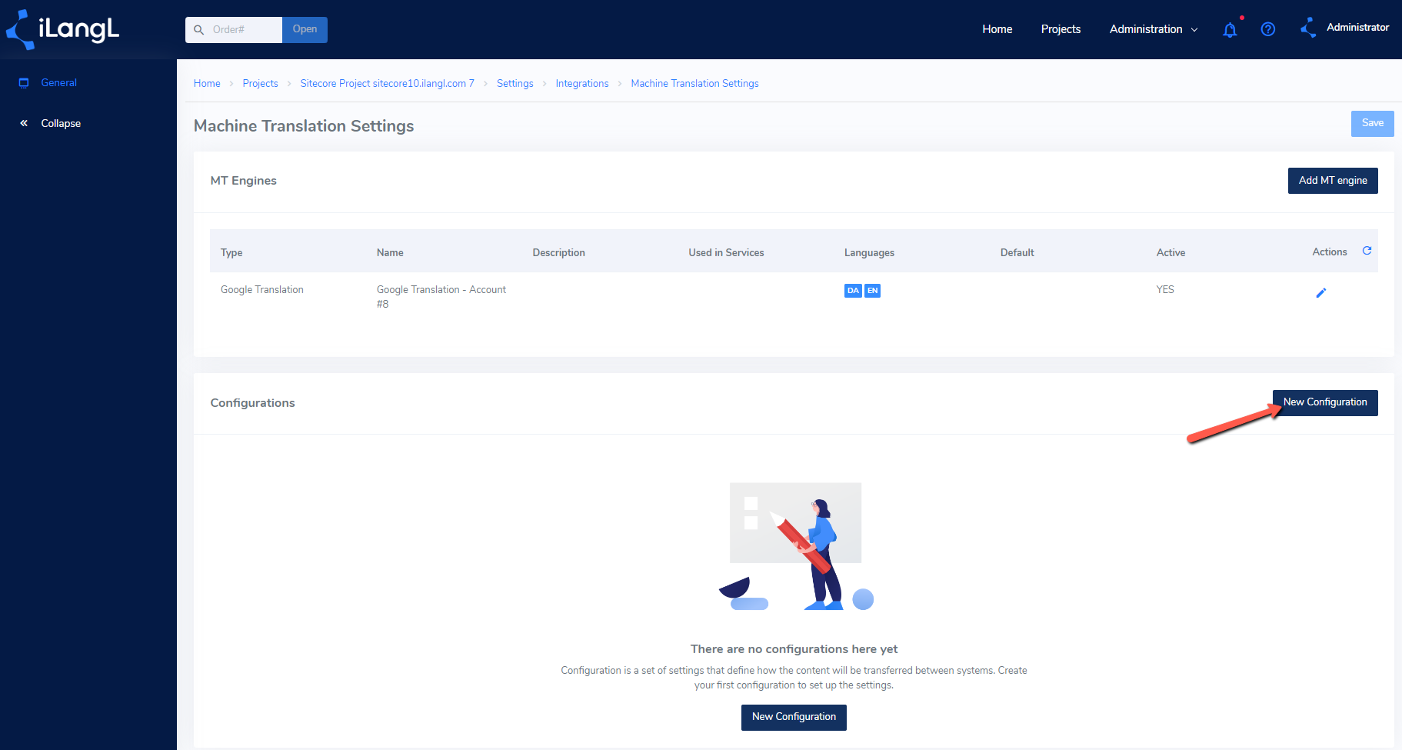Click the Description column header

[558, 253]
